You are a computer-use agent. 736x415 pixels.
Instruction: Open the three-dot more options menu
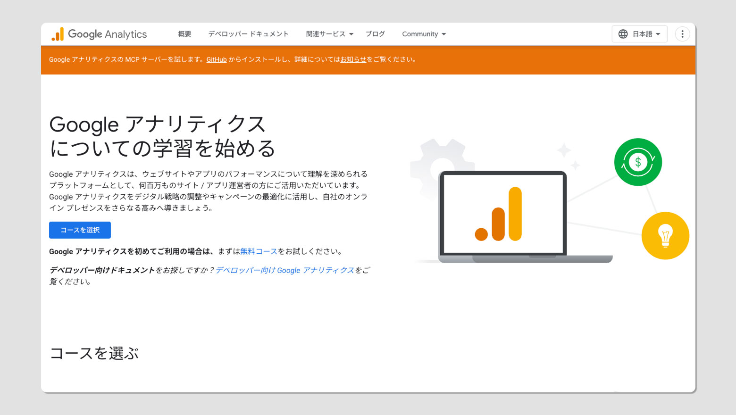682,34
